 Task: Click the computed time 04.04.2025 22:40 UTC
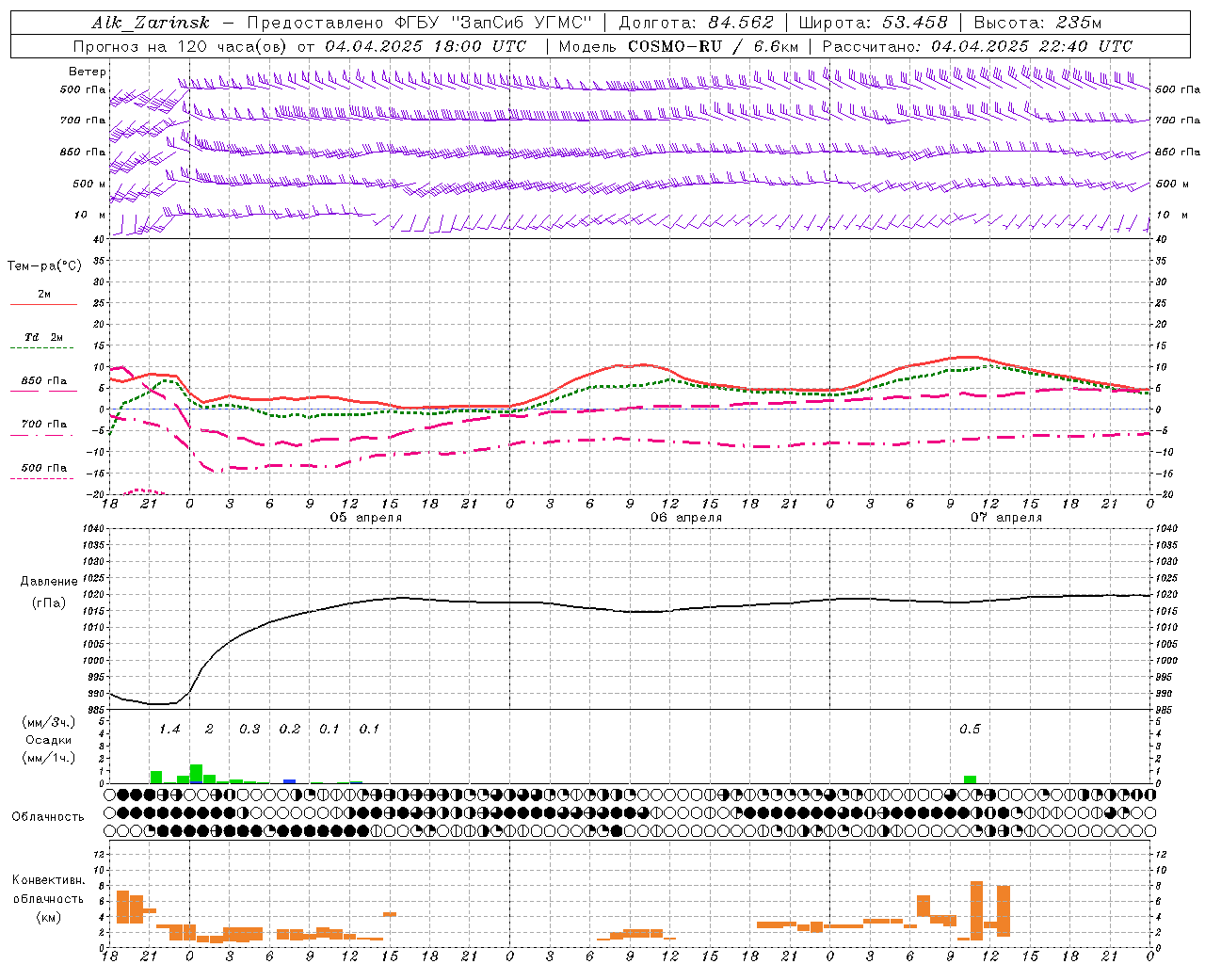[x=1032, y=46]
